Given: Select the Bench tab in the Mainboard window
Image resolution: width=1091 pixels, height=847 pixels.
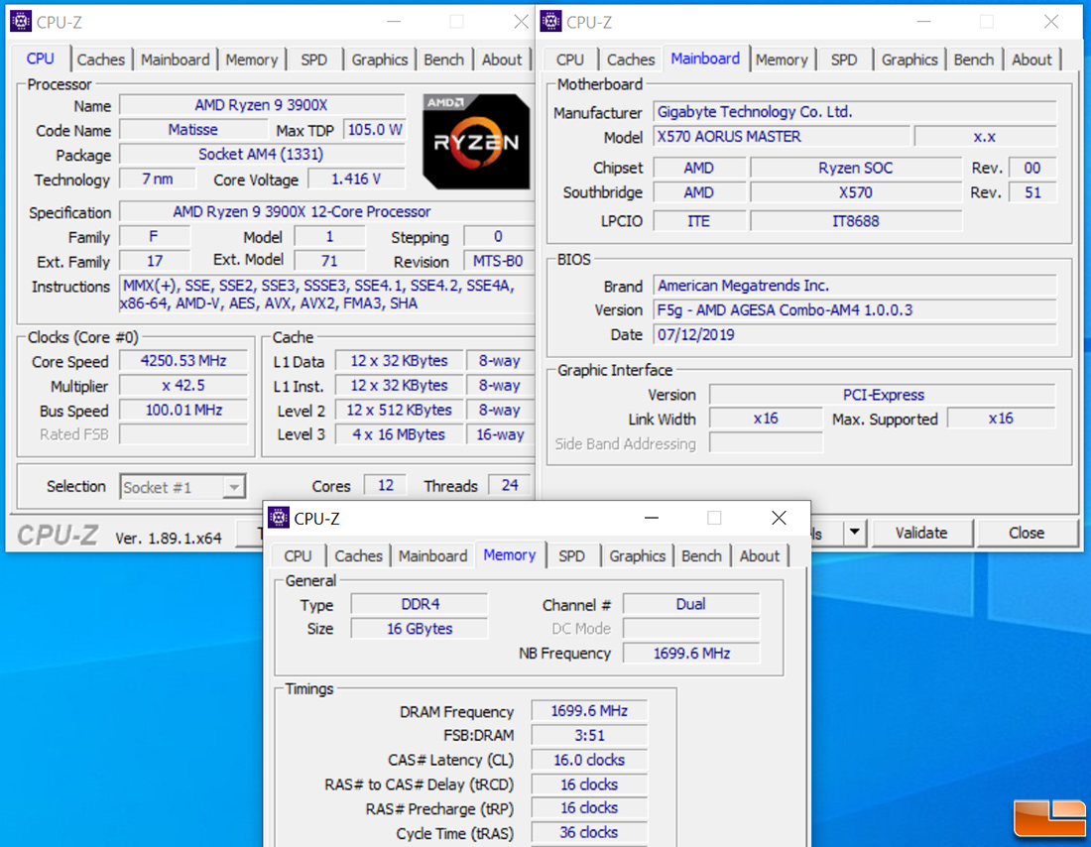Looking at the screenshot, I should 973,60.
